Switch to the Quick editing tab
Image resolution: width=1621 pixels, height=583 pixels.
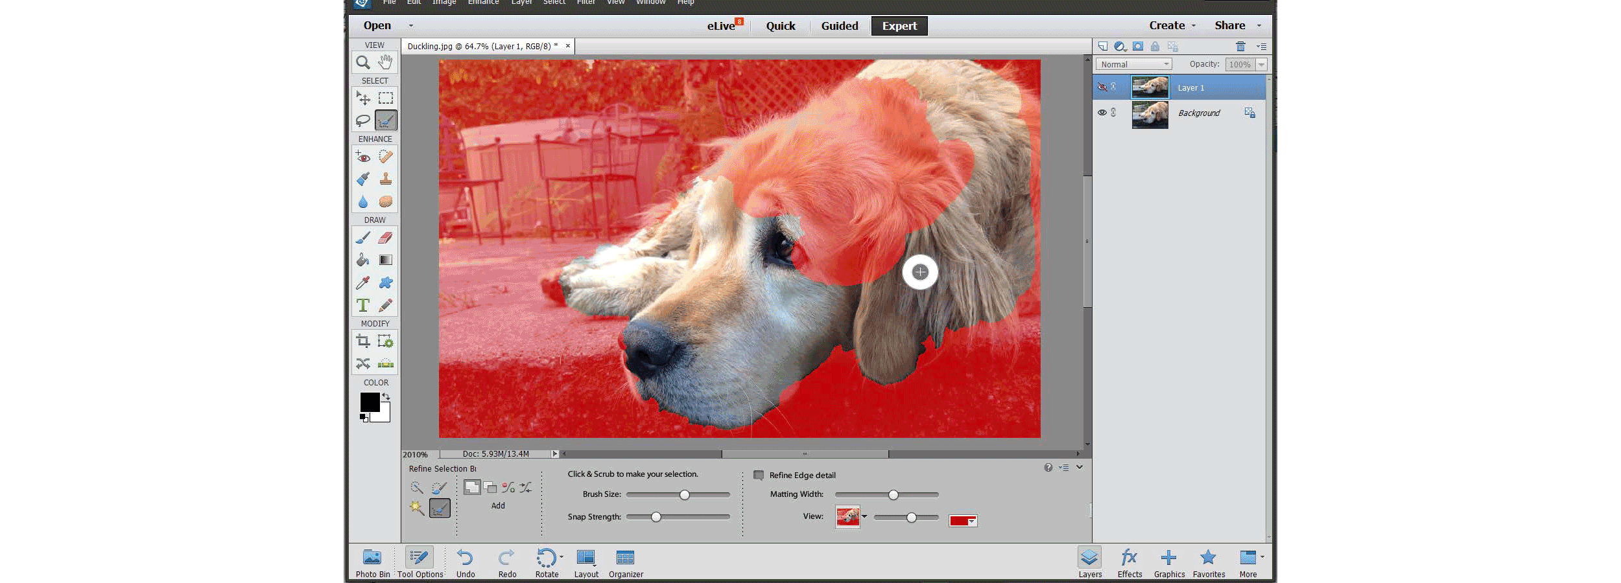(x=780, y=26)
